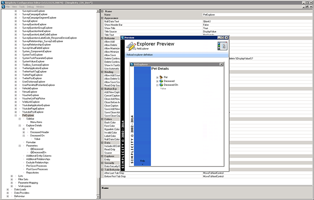
Task: Select the Exclude Relationships node
Action: pyautogui.click(x=37, y=163)
